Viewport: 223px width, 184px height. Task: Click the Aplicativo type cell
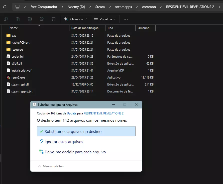click(114, 78)
